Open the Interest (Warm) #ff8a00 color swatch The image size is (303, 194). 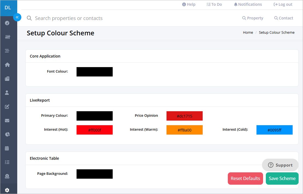click(185, 130)
